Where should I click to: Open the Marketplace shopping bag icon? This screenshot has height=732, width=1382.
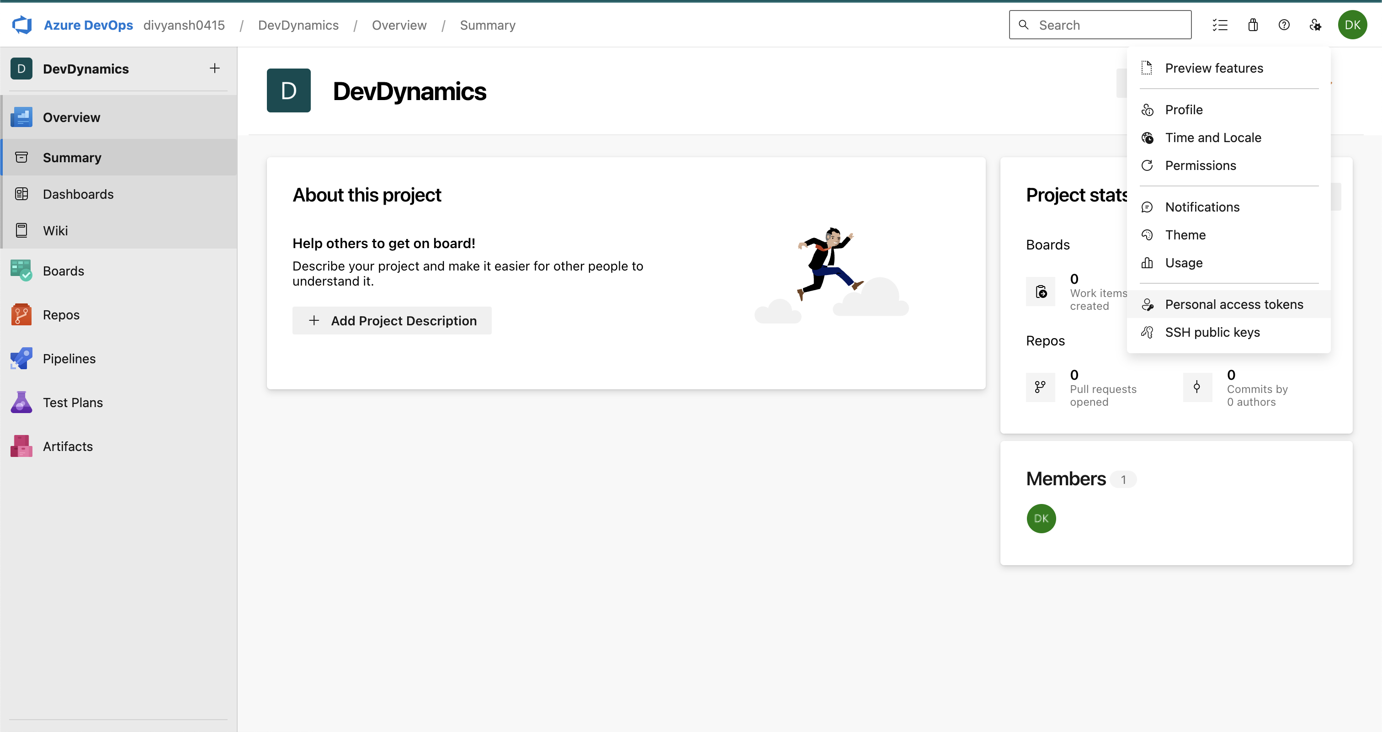tap(1253, 25)
